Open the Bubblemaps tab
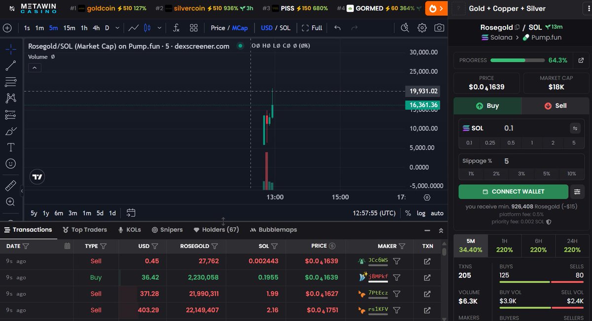 coord(274,230)
